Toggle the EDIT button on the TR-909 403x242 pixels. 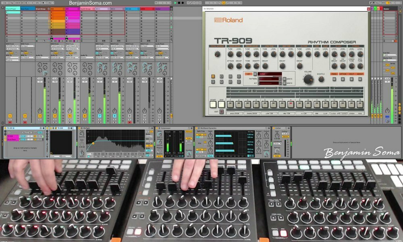pyautogui.click(x=221, y=112)
